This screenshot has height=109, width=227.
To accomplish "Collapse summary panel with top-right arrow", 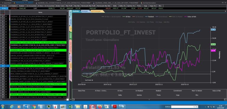I will click(226, 11).
